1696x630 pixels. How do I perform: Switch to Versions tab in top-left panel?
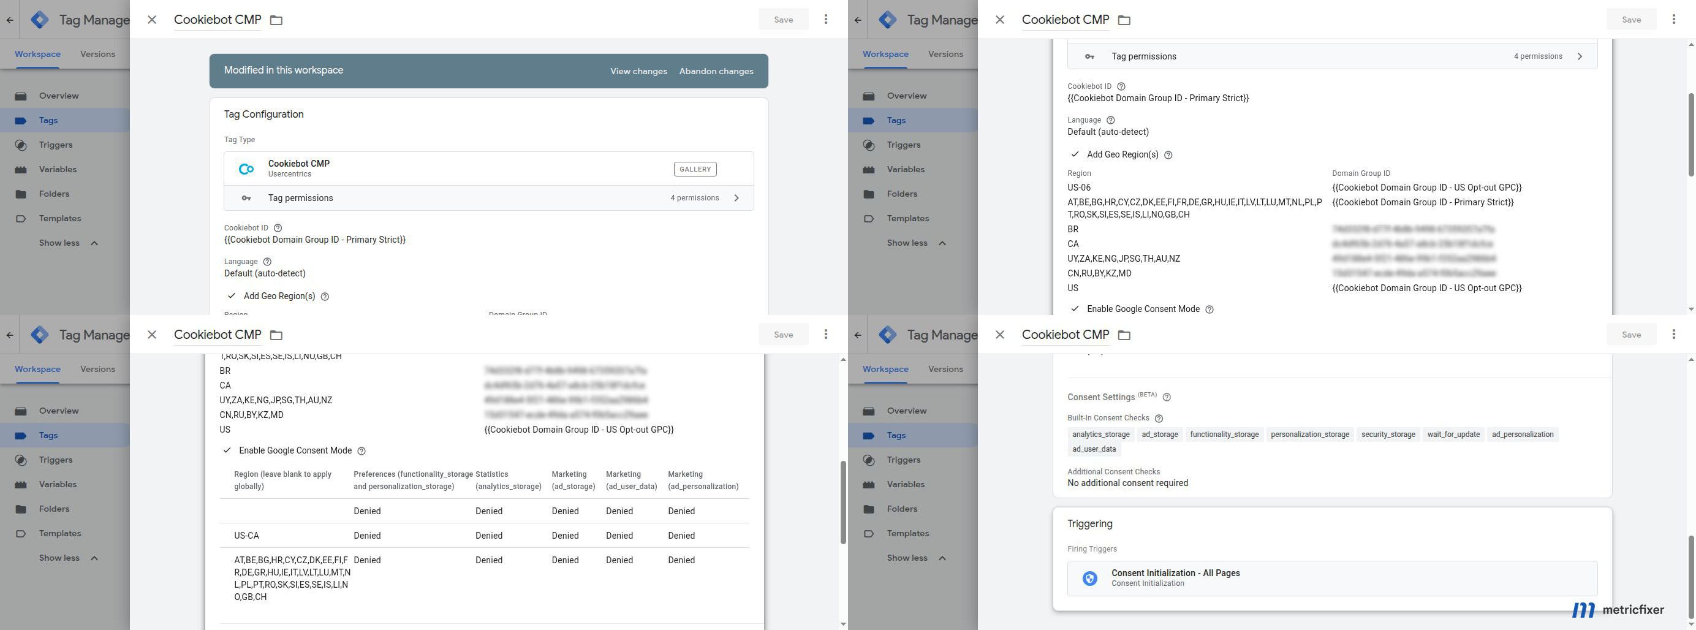click(97, 54)
